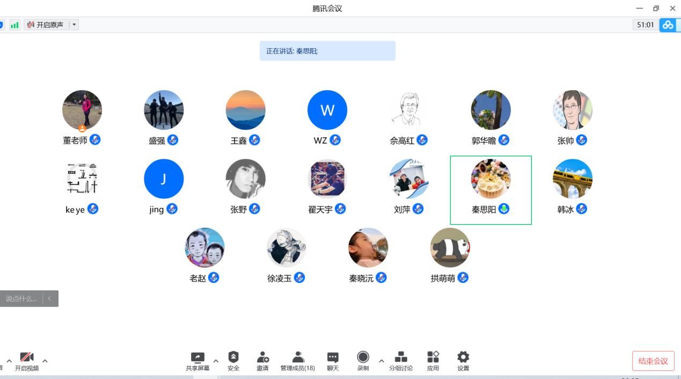Open the 设置 settings gear icon
Screen dimensions: 681x379
coord(463,358)
